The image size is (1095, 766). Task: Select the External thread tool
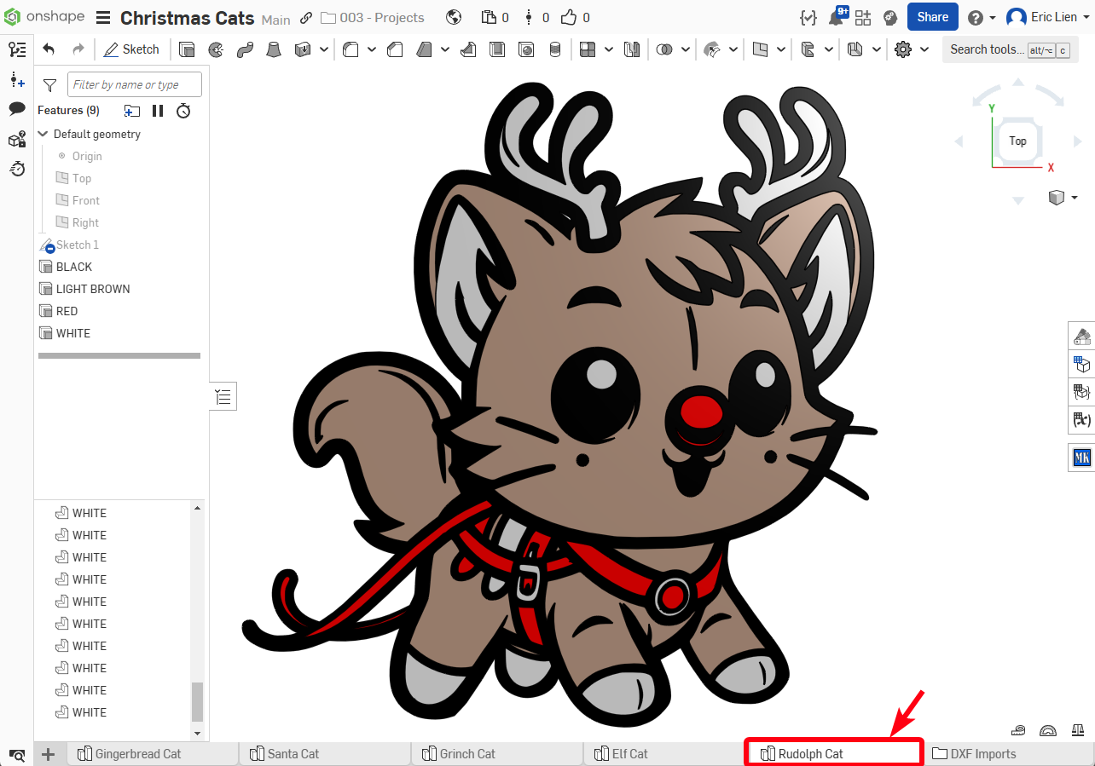pos(555,49)
